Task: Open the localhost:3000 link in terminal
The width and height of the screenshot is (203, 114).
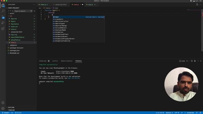Action: pos(65,71)
